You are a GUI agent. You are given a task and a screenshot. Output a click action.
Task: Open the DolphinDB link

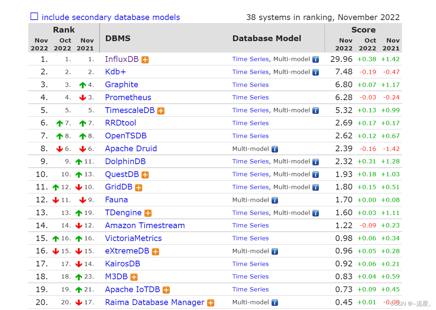pos(125,162)
